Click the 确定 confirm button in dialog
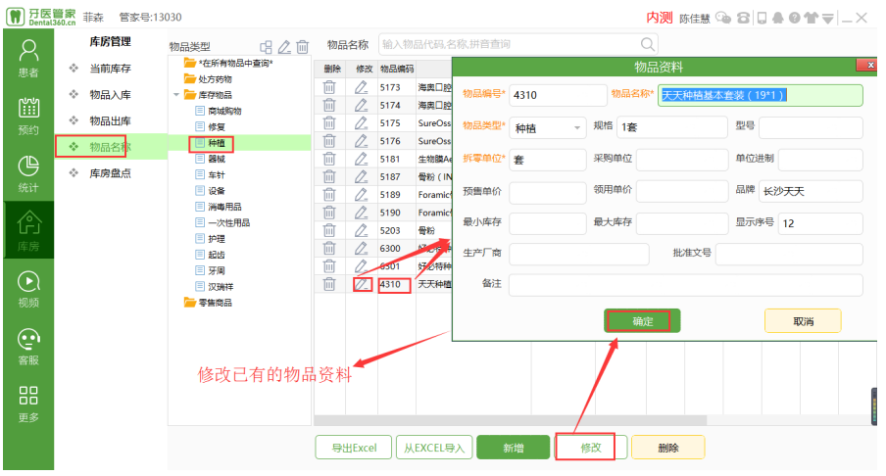This screenshot has height=476, width=886. tap(642, 321)
